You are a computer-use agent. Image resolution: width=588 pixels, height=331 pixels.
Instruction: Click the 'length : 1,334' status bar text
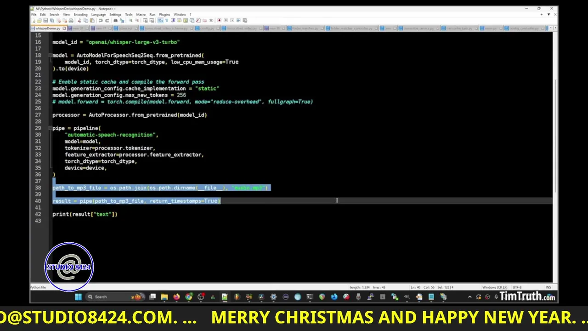[360, 287]
